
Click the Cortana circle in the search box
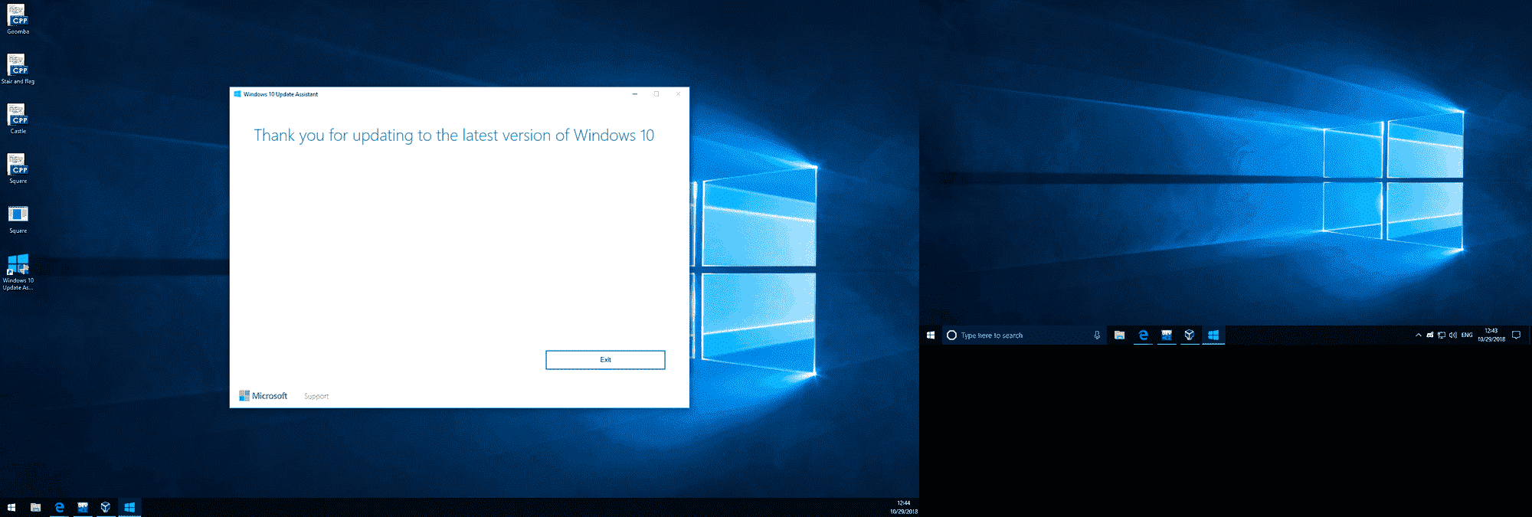click(951, 335)
